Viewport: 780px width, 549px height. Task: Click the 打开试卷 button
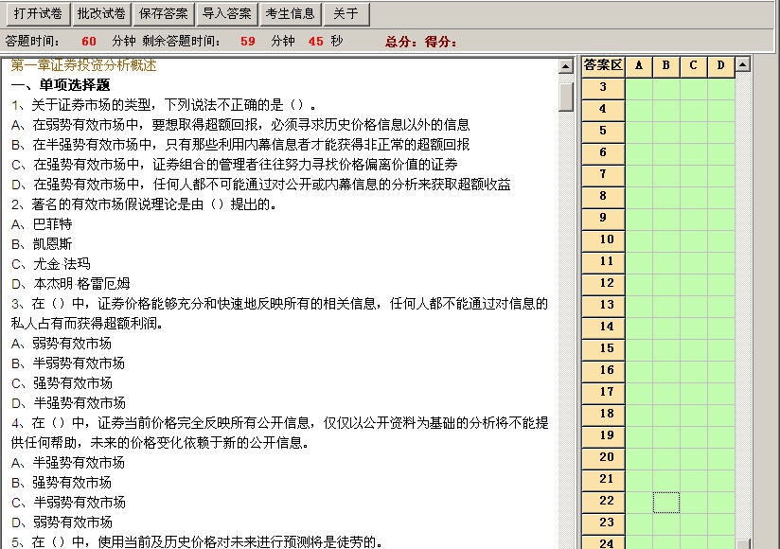pyautogui.click(x=38, y=13)
